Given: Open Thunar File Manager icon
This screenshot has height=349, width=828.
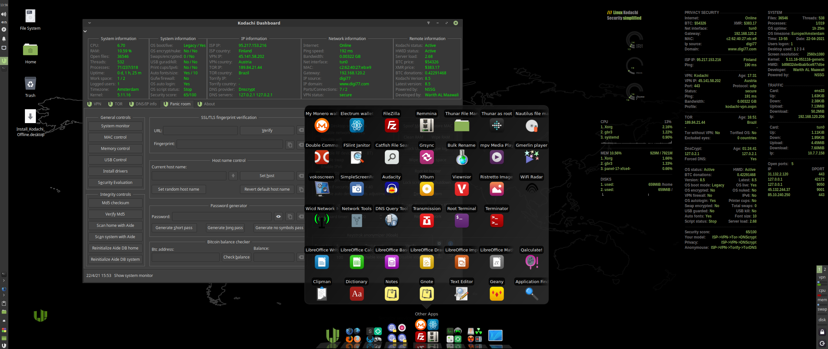Looking at the screenshot, I should pos(462,125).
